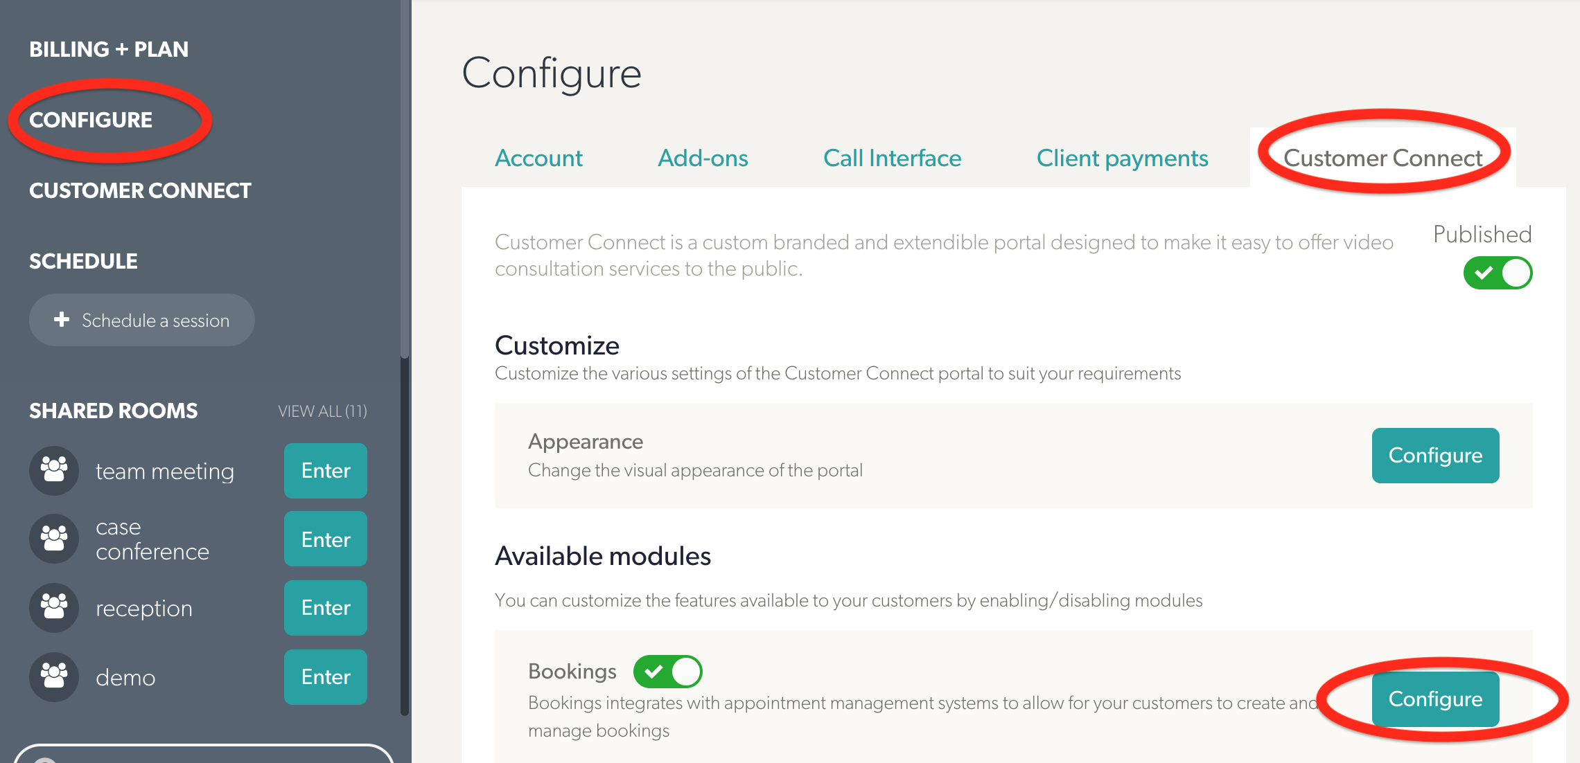Enter the reception shared room
Viewport: 1580px width, 763px height.
[x=326, y=608]
